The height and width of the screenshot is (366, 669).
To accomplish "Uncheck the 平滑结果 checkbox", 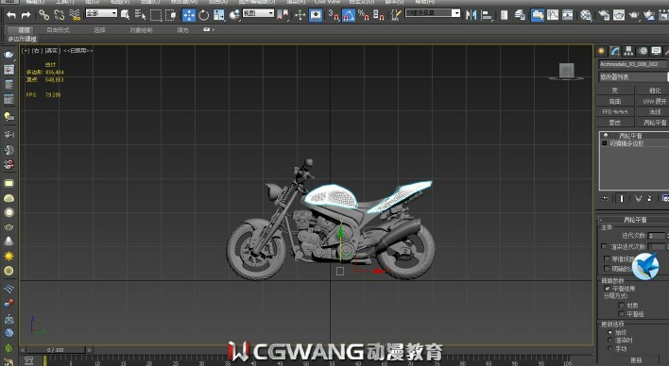I will tap(608, 289).
